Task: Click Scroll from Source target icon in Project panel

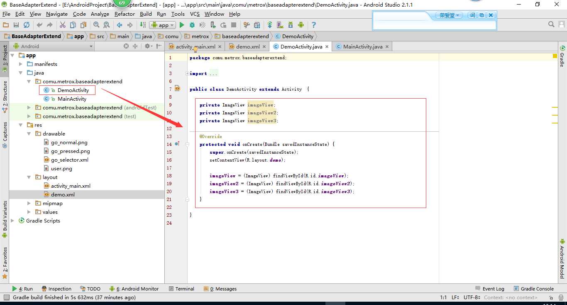Action: pyautogui.click(x=126, y=46)
